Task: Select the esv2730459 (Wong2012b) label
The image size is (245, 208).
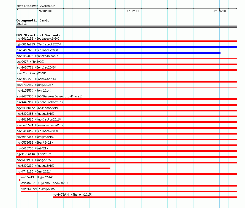Action: coord(35,85)
